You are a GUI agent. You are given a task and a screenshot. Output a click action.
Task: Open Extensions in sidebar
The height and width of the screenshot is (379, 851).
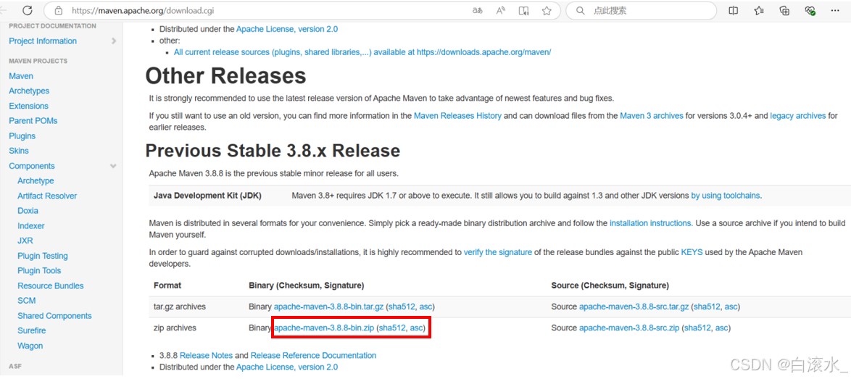[29, 106]
